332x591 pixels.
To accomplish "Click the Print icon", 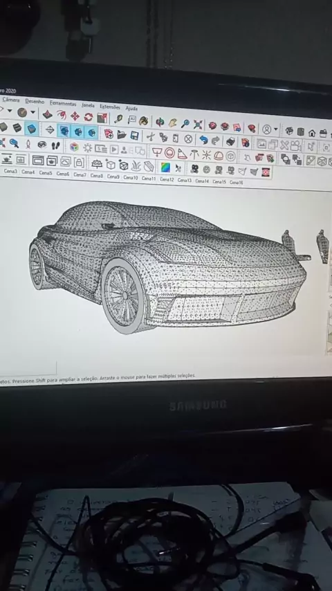I will (x=230, y=141).
